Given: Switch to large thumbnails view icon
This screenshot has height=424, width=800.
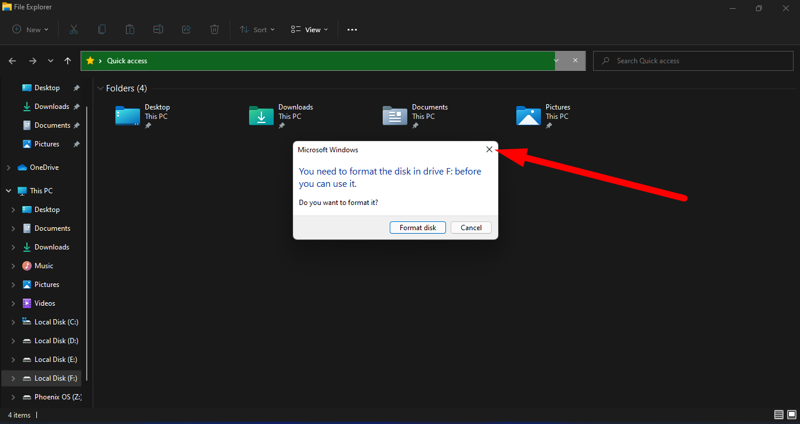Looking at the screenshot, I should [792, 415].
